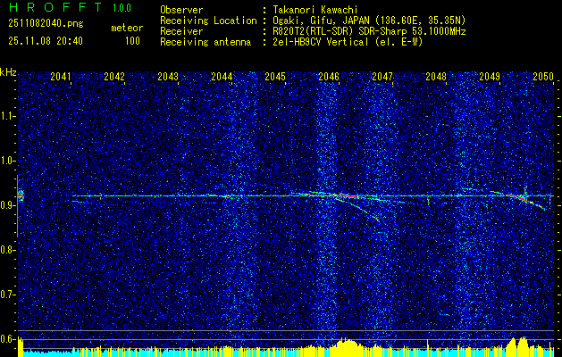Click the 0.9 kHz axis label

7,205
